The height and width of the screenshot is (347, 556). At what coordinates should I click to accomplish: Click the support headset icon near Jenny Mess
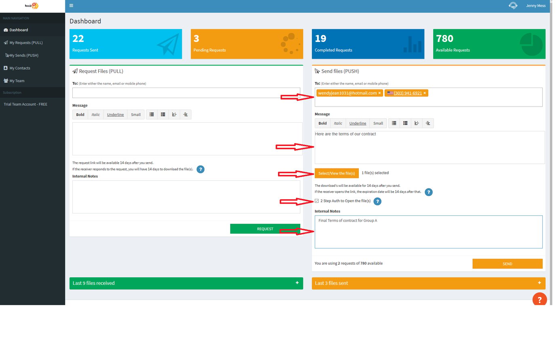pos(513,6)
